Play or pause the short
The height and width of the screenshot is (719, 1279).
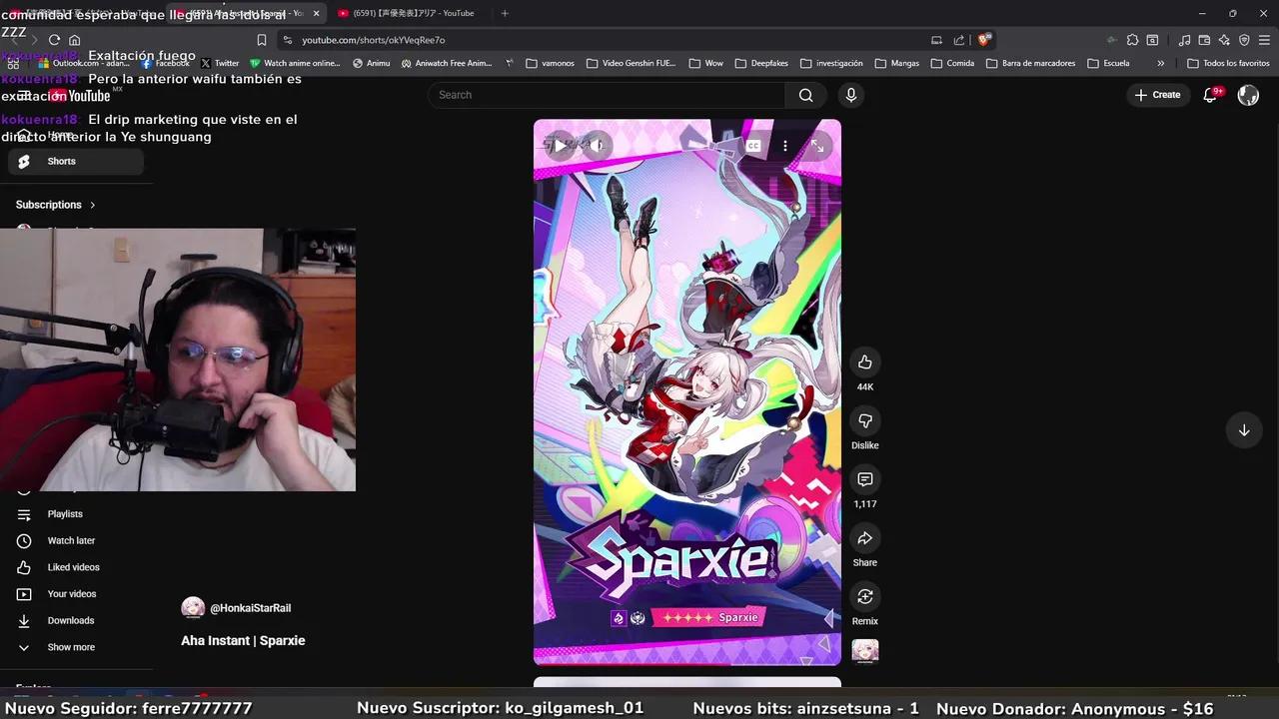(x=561, y=146)
